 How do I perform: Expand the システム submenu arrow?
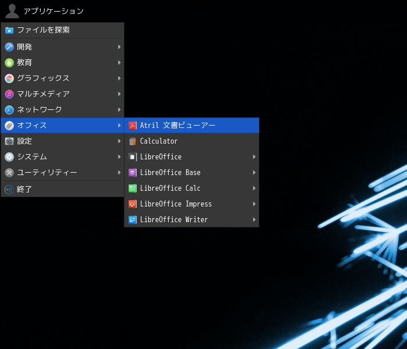pos(119,157)
